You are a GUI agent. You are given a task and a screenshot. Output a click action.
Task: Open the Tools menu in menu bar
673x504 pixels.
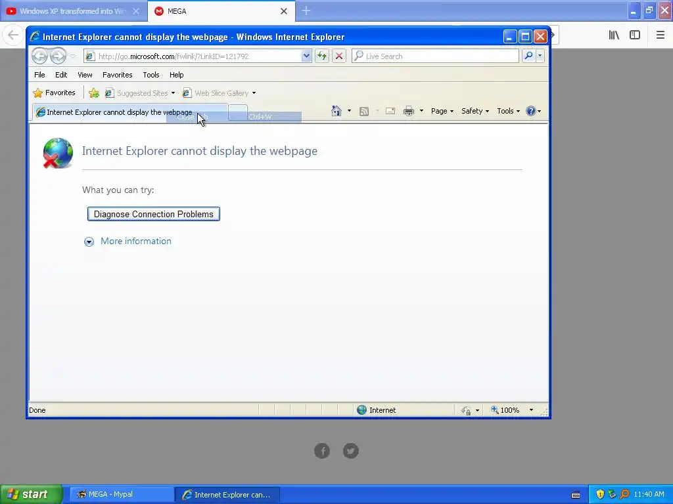point(151,75)
